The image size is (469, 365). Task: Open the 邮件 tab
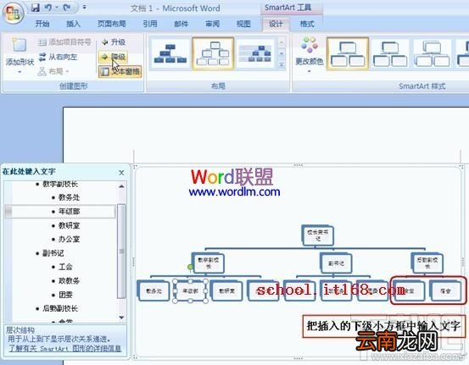(x=181, y=24)
